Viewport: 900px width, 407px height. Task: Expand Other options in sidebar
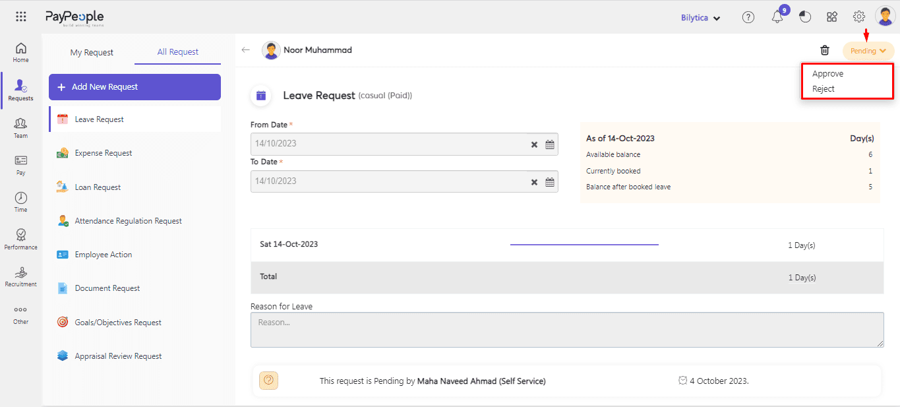[21, 314]
